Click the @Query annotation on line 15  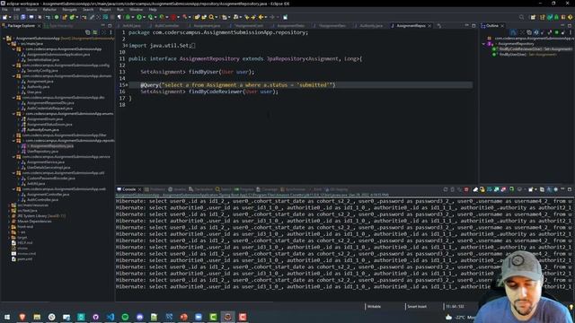[x=150, y=85]
